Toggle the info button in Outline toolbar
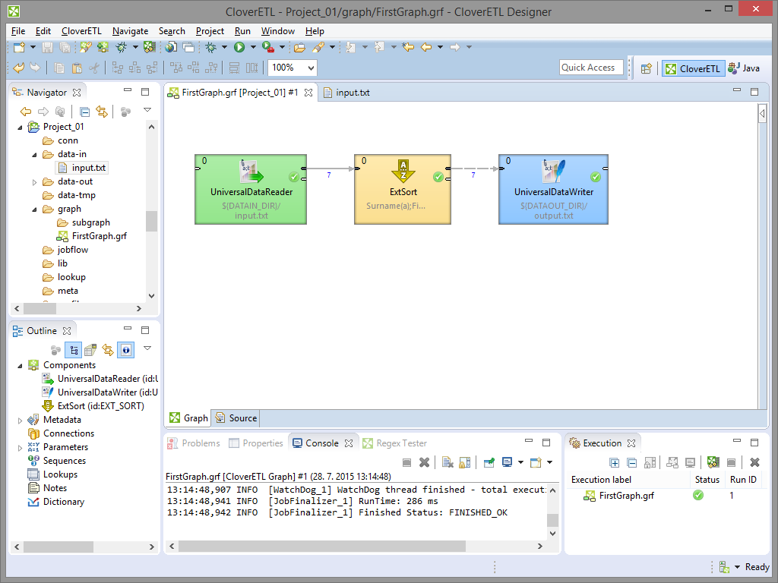The width and height of the screenshot is (778, 583). pyautogui.click(x=125, y=350)
